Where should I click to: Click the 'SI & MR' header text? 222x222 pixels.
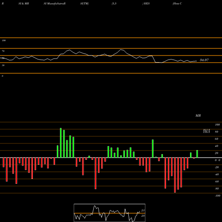[24, 4]
